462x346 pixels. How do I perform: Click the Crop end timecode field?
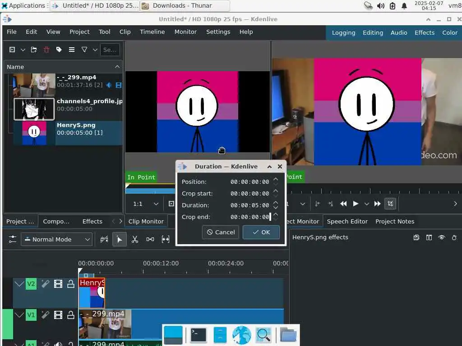[x=250, y=217]
